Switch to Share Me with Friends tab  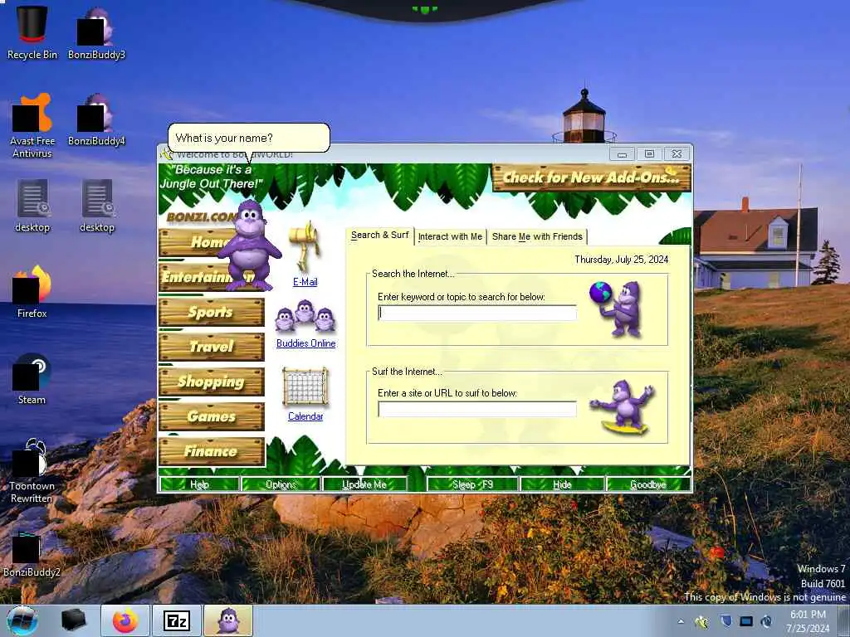coord(537,236)
